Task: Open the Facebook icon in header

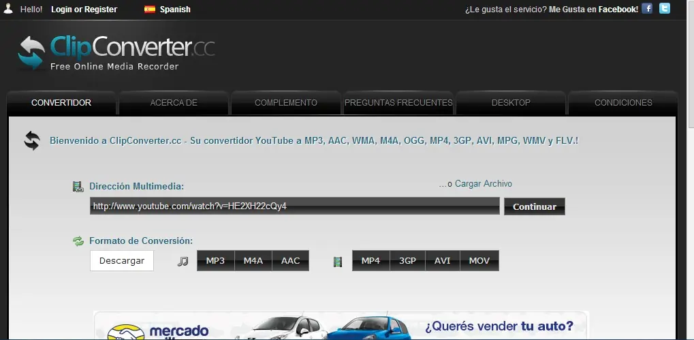Action: (x=647, y=8)
